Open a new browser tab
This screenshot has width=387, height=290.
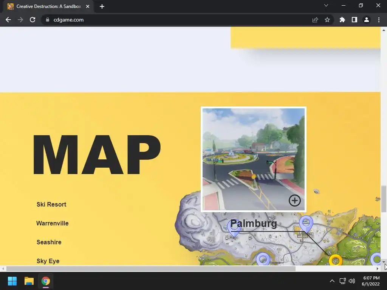102,6
